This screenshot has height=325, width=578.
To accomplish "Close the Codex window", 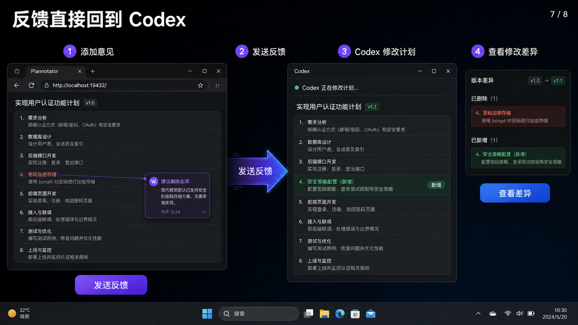I will (448, 71).
